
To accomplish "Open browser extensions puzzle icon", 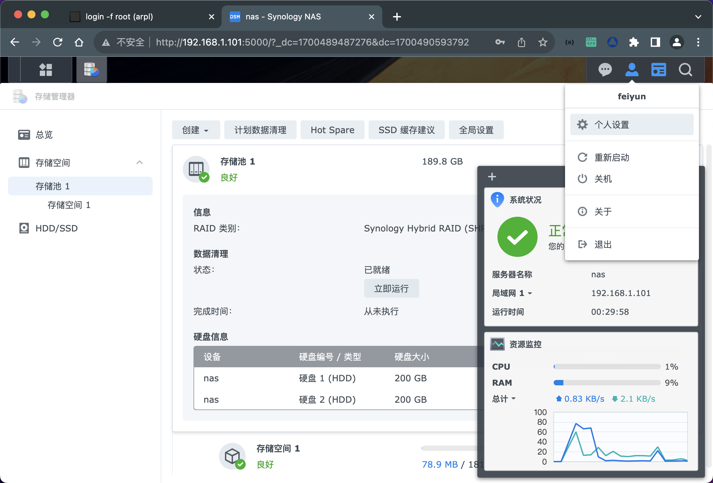I will click(x=634, y=42).
